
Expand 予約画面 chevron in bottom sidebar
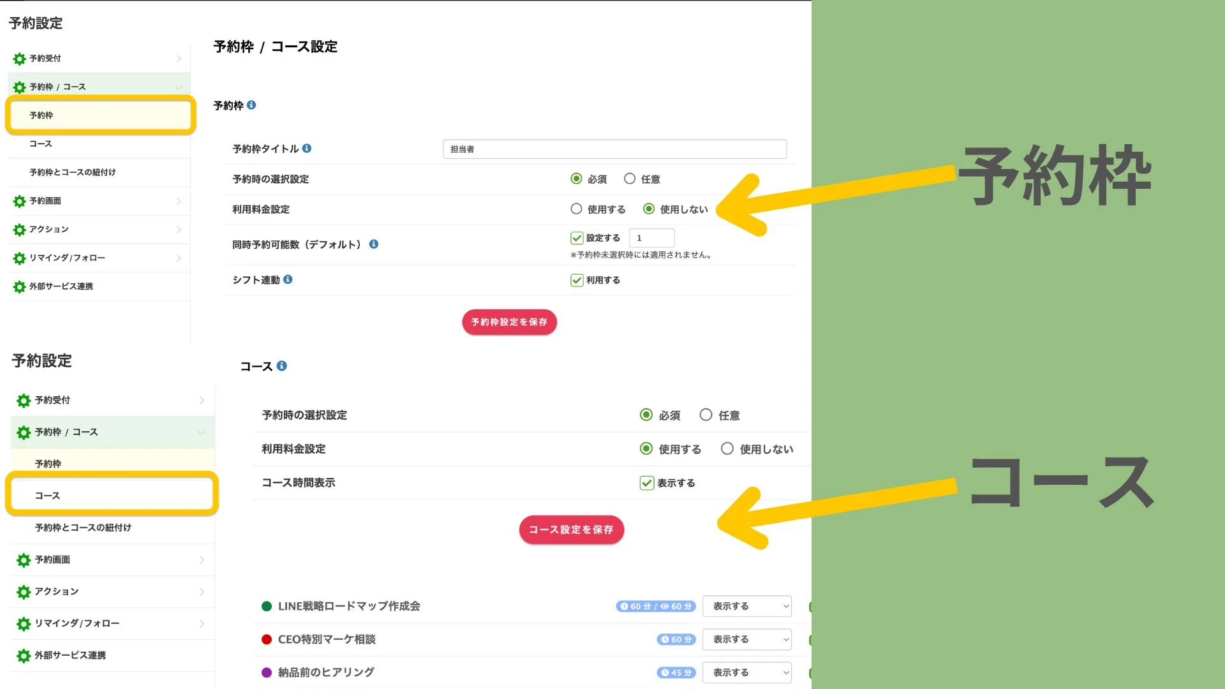tap(202, 560)
